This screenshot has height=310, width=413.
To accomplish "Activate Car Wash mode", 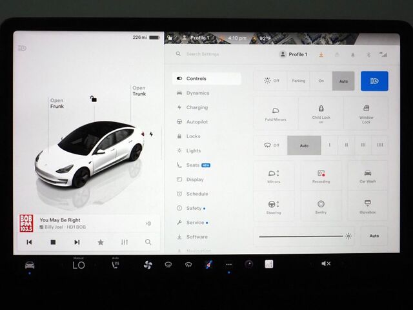I will click(x=368, y=176).
